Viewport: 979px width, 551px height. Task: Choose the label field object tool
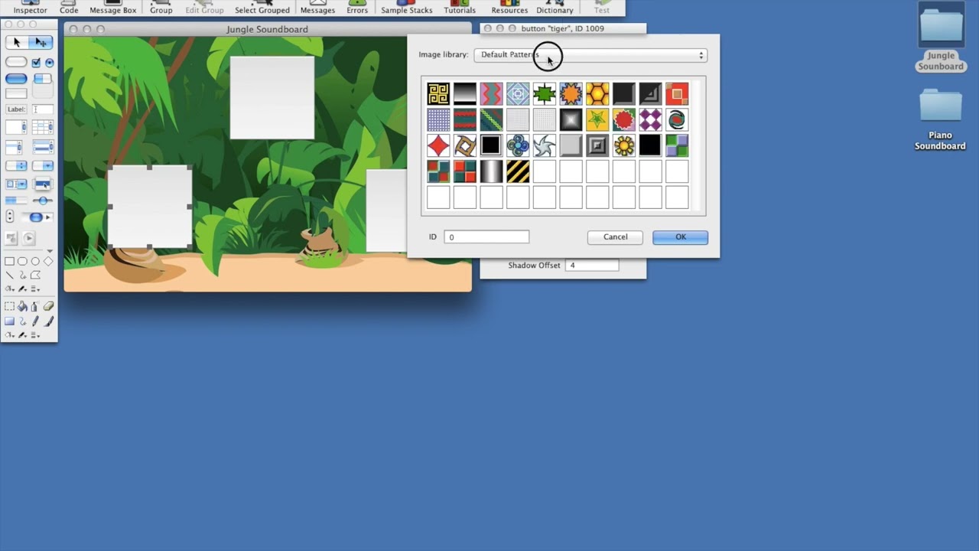[16, 109]
